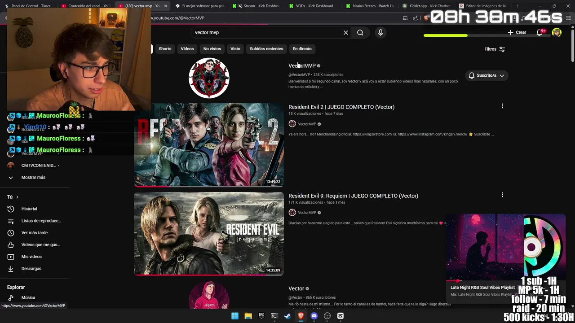This screenshot has height=323, width=575.
Task: Switch to Contenido del canal browser tab
Action: tap(86, 6)
